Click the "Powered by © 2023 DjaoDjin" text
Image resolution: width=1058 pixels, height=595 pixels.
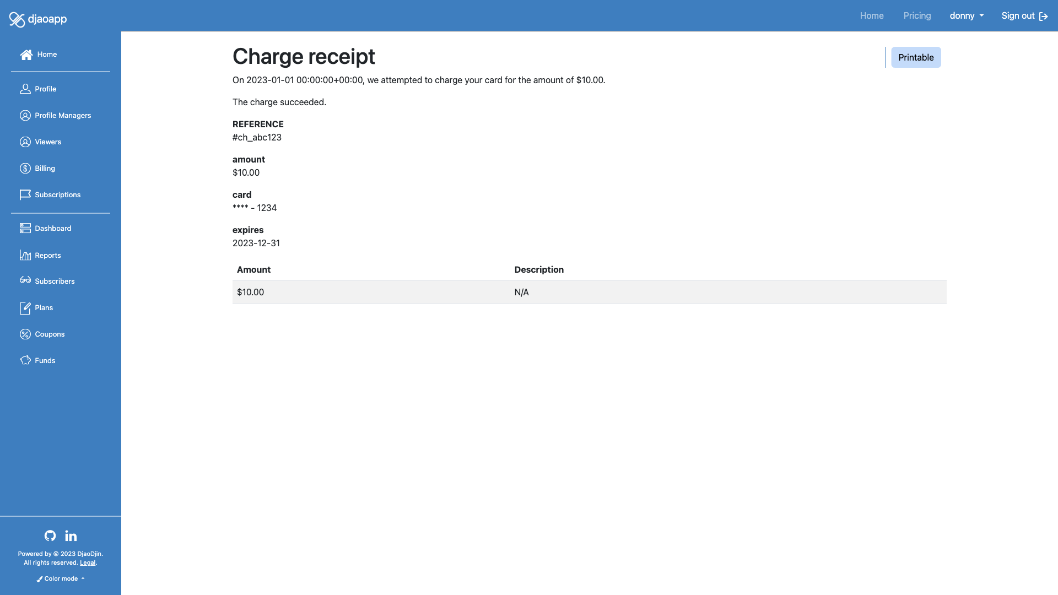(x=60, y=554)
